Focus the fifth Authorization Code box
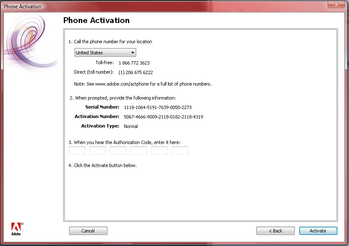 click(159, 151)
